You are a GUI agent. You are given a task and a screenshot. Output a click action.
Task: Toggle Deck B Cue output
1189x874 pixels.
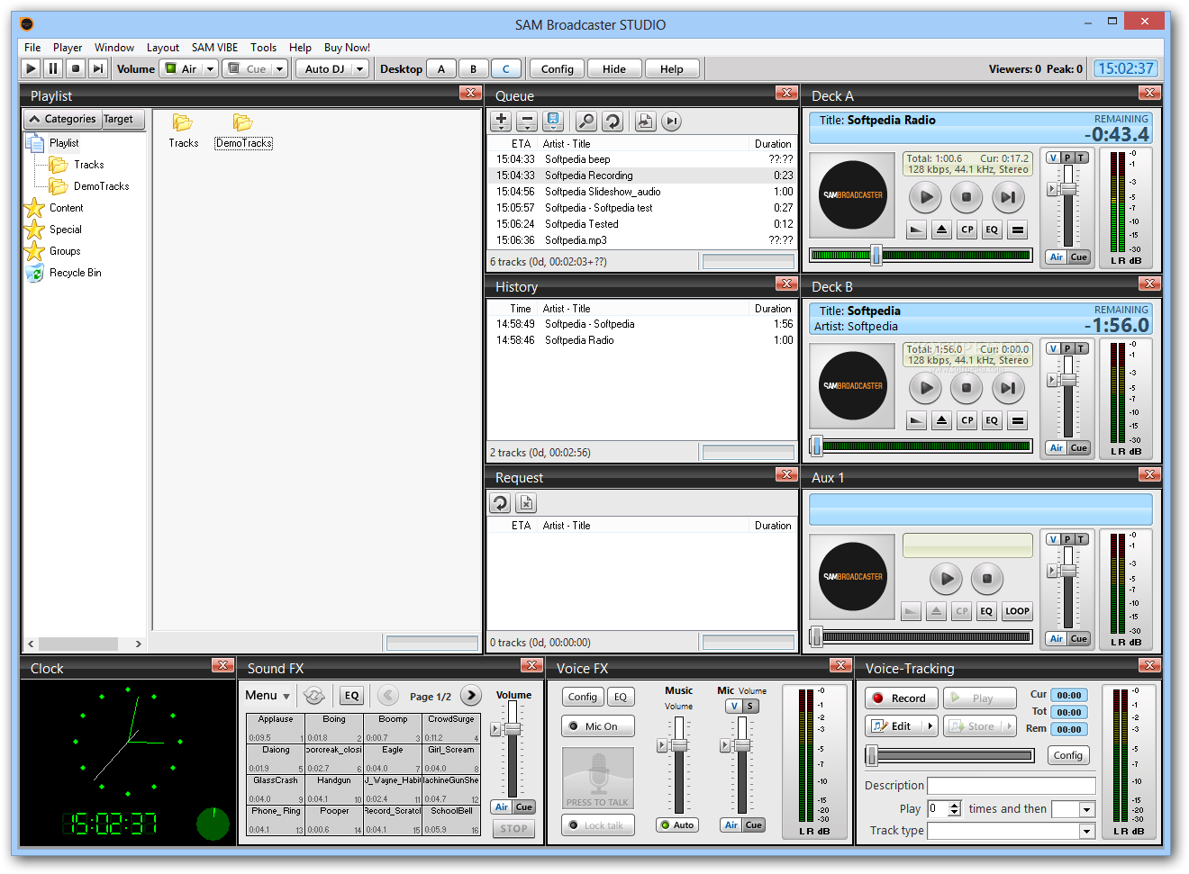[1079, 447]
